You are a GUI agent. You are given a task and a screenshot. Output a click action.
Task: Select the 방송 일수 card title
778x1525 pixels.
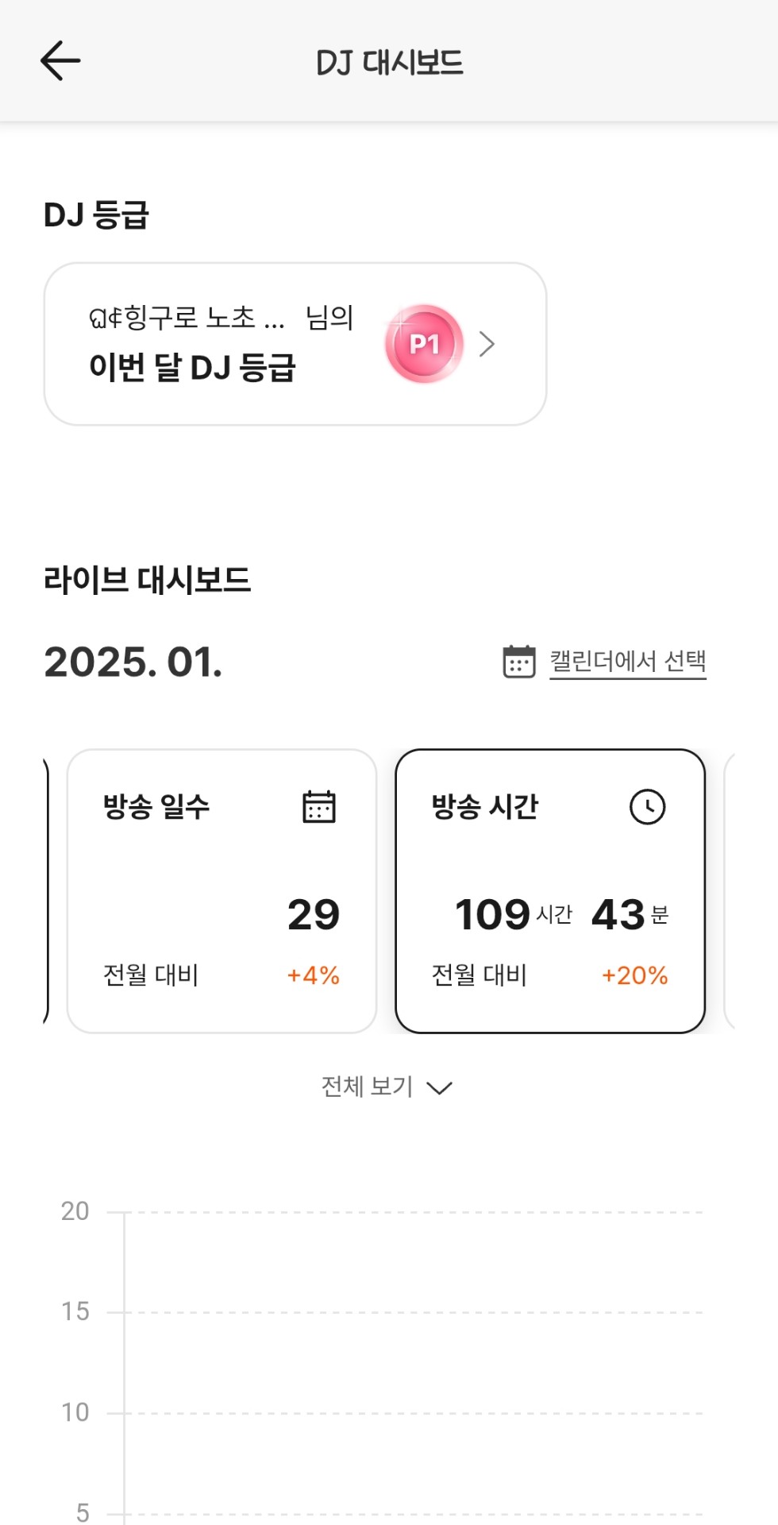[156, 807]
